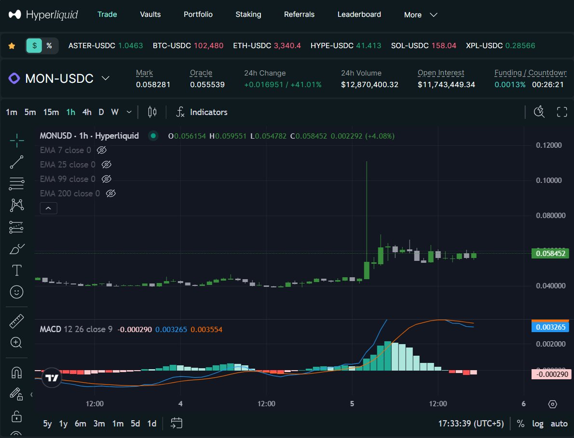Open the Leaderboard page
Image resolution: width=574 pixels, height=438 pixels.
[x=359, y=14]
